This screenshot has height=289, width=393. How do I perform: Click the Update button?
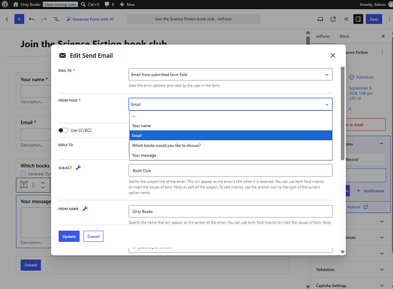point(69,237)
